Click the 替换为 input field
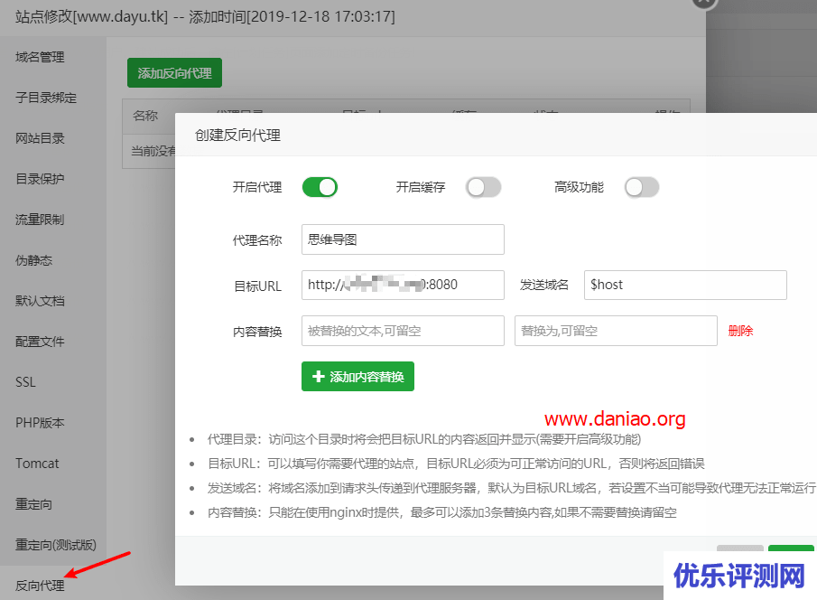The image size is (817, 600). click(616, 331)
